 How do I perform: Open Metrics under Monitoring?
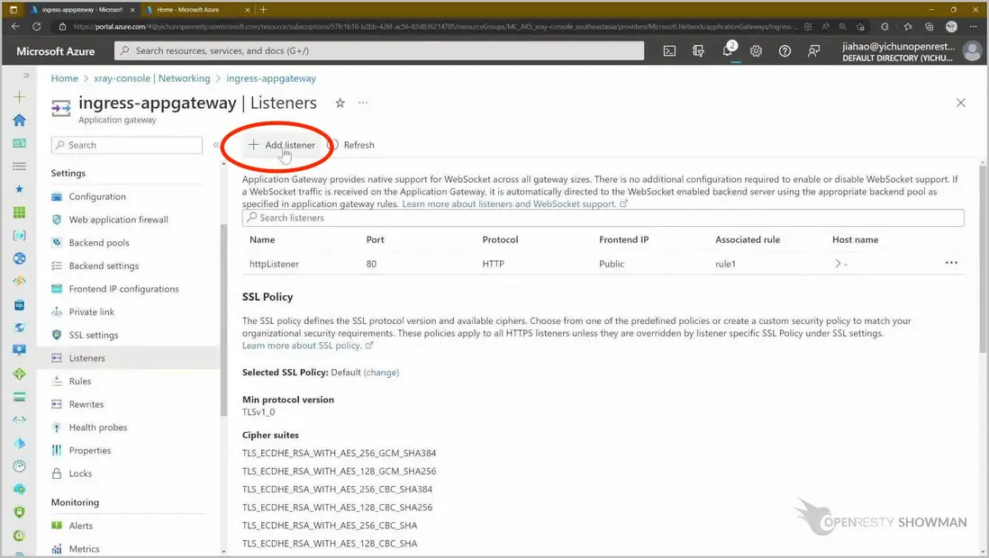pos(84,549)
